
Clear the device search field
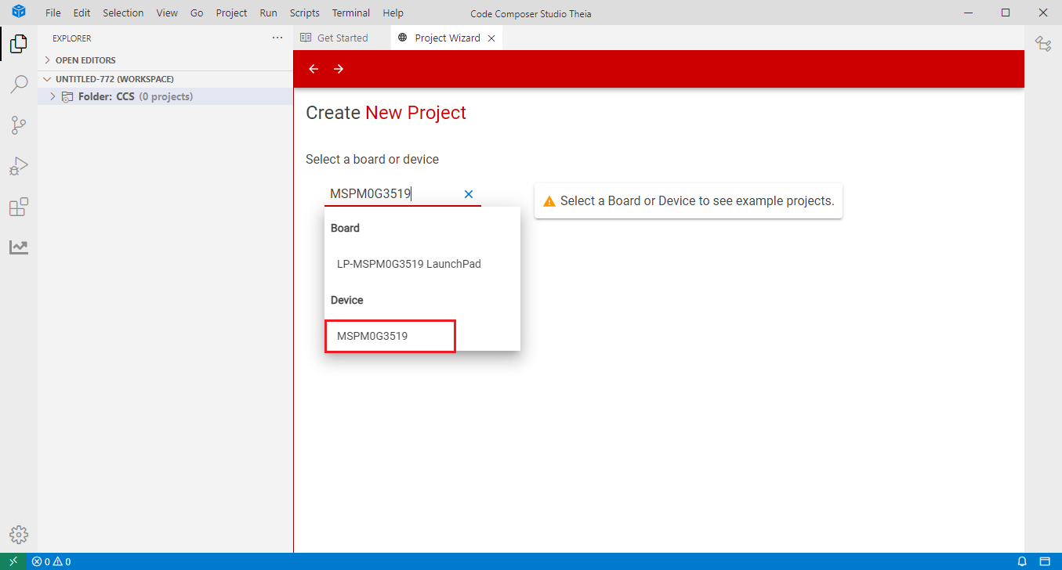469,194
